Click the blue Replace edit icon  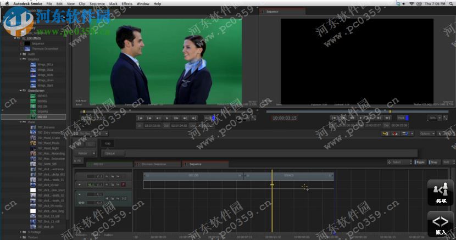(x=404, y=133)
